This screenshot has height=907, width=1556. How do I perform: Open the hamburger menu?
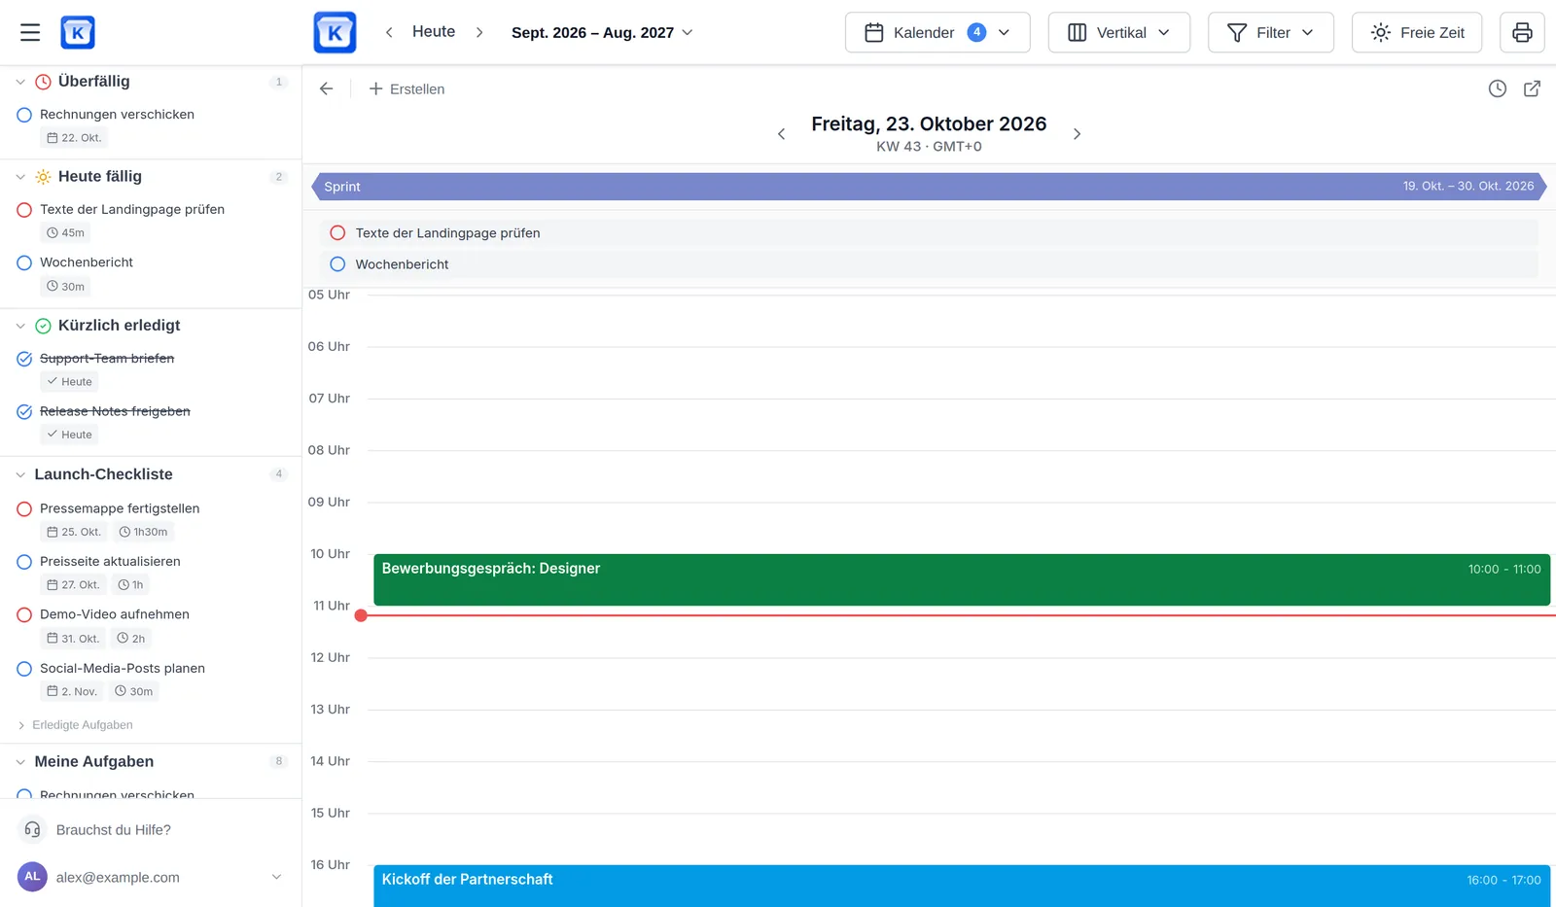point(30,32)
